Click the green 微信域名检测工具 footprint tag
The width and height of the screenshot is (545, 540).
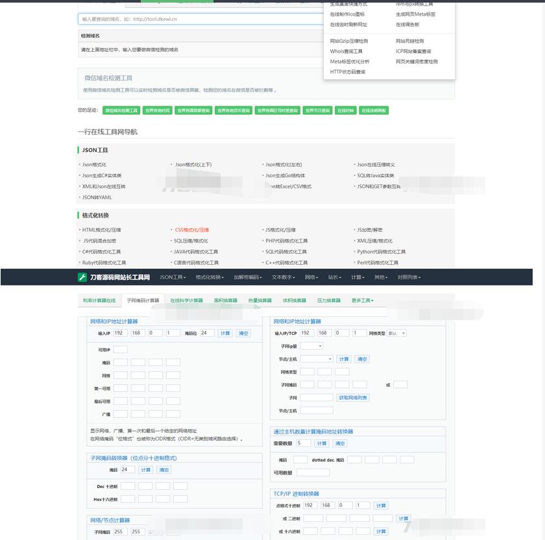point(121,110)
